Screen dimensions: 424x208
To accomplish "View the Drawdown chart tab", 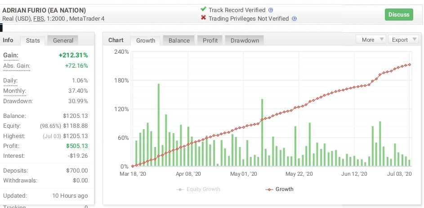I will point(245,40).
